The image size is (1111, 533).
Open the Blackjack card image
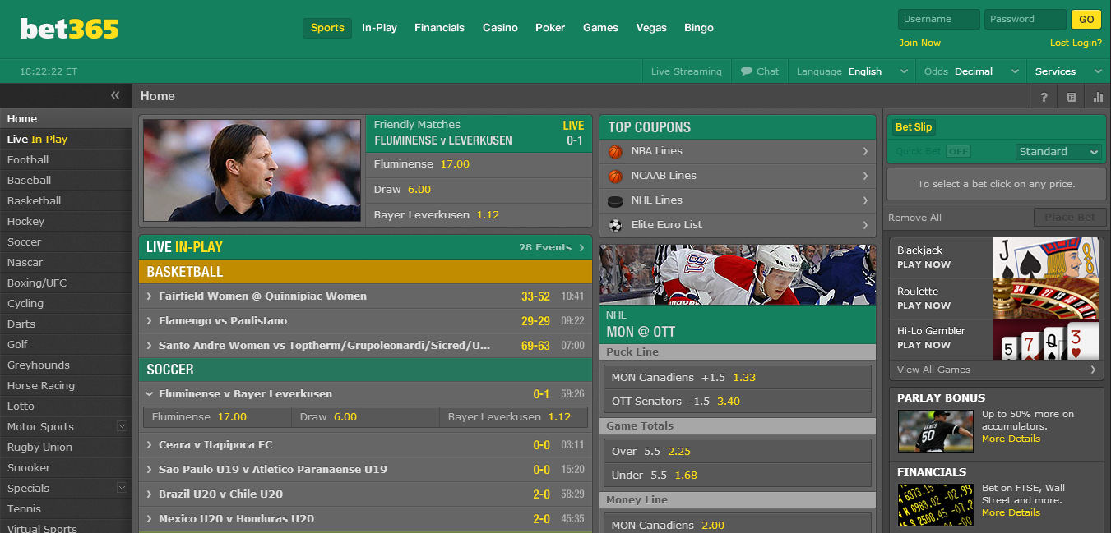click(1046, 258)
